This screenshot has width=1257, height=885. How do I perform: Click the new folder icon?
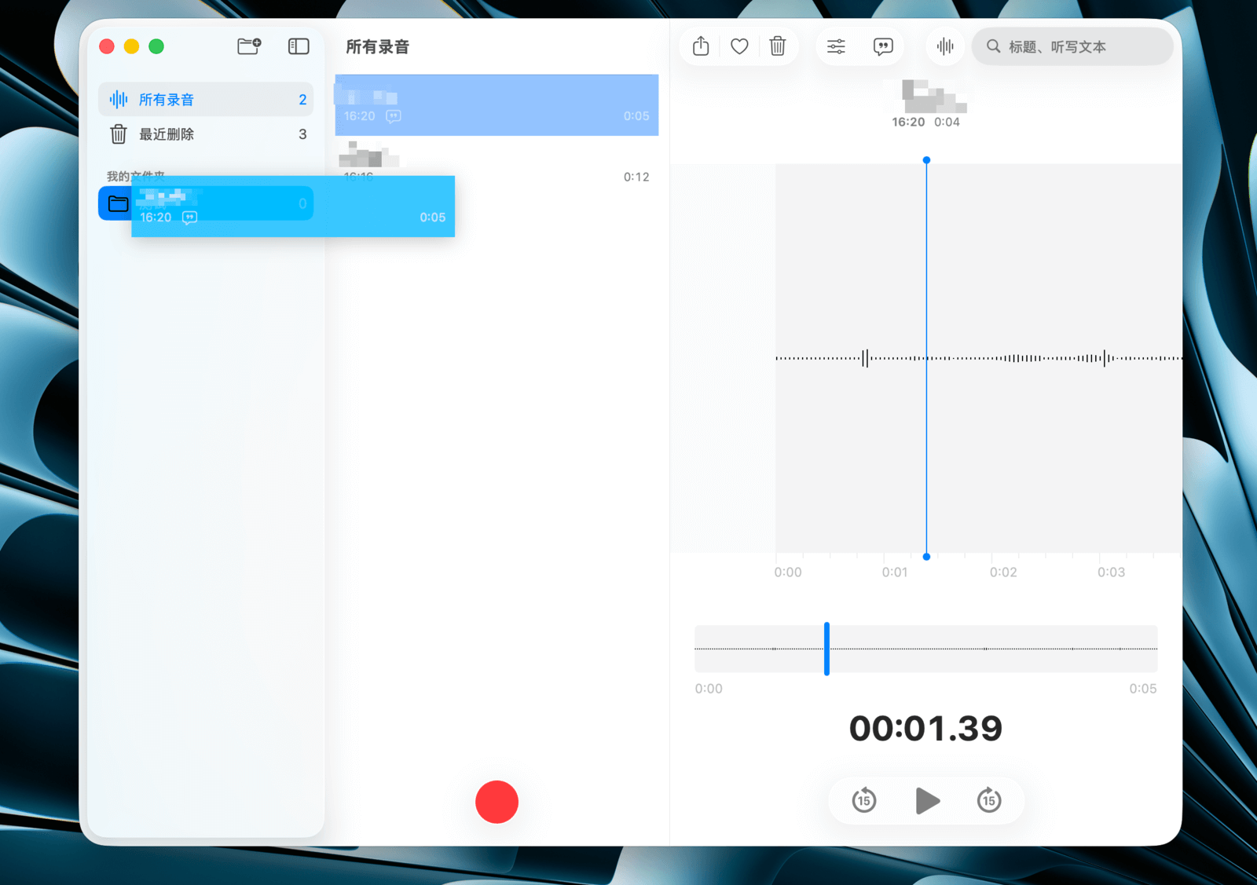pyautogui.click(x=249, y=46)
